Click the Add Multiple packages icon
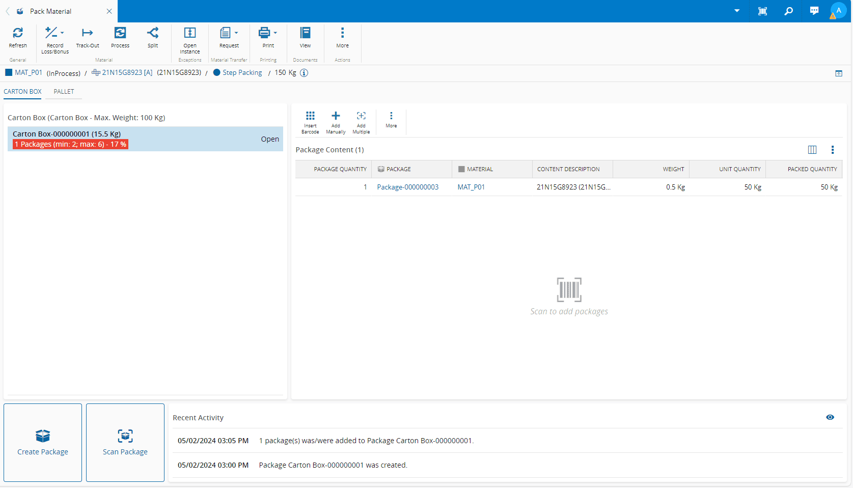Image resolution: width=853 pixels, height=488 pixels. point(361,116)
